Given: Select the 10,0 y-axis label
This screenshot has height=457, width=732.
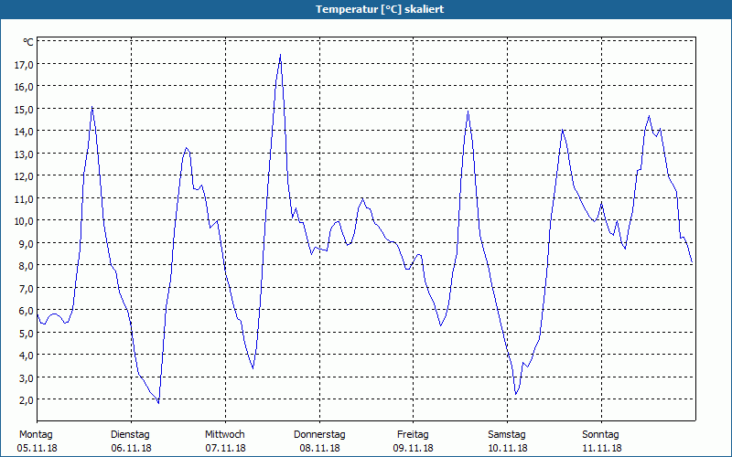Looking at the screenshot, I should tap(24, 221).
